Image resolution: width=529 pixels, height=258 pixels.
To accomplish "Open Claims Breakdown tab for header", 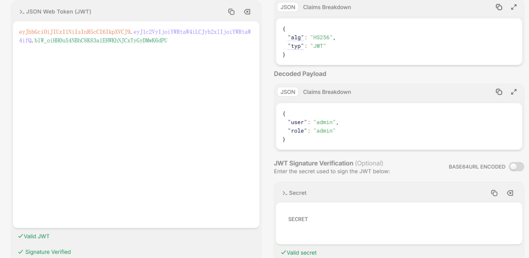I will click(x=327, y=7).
